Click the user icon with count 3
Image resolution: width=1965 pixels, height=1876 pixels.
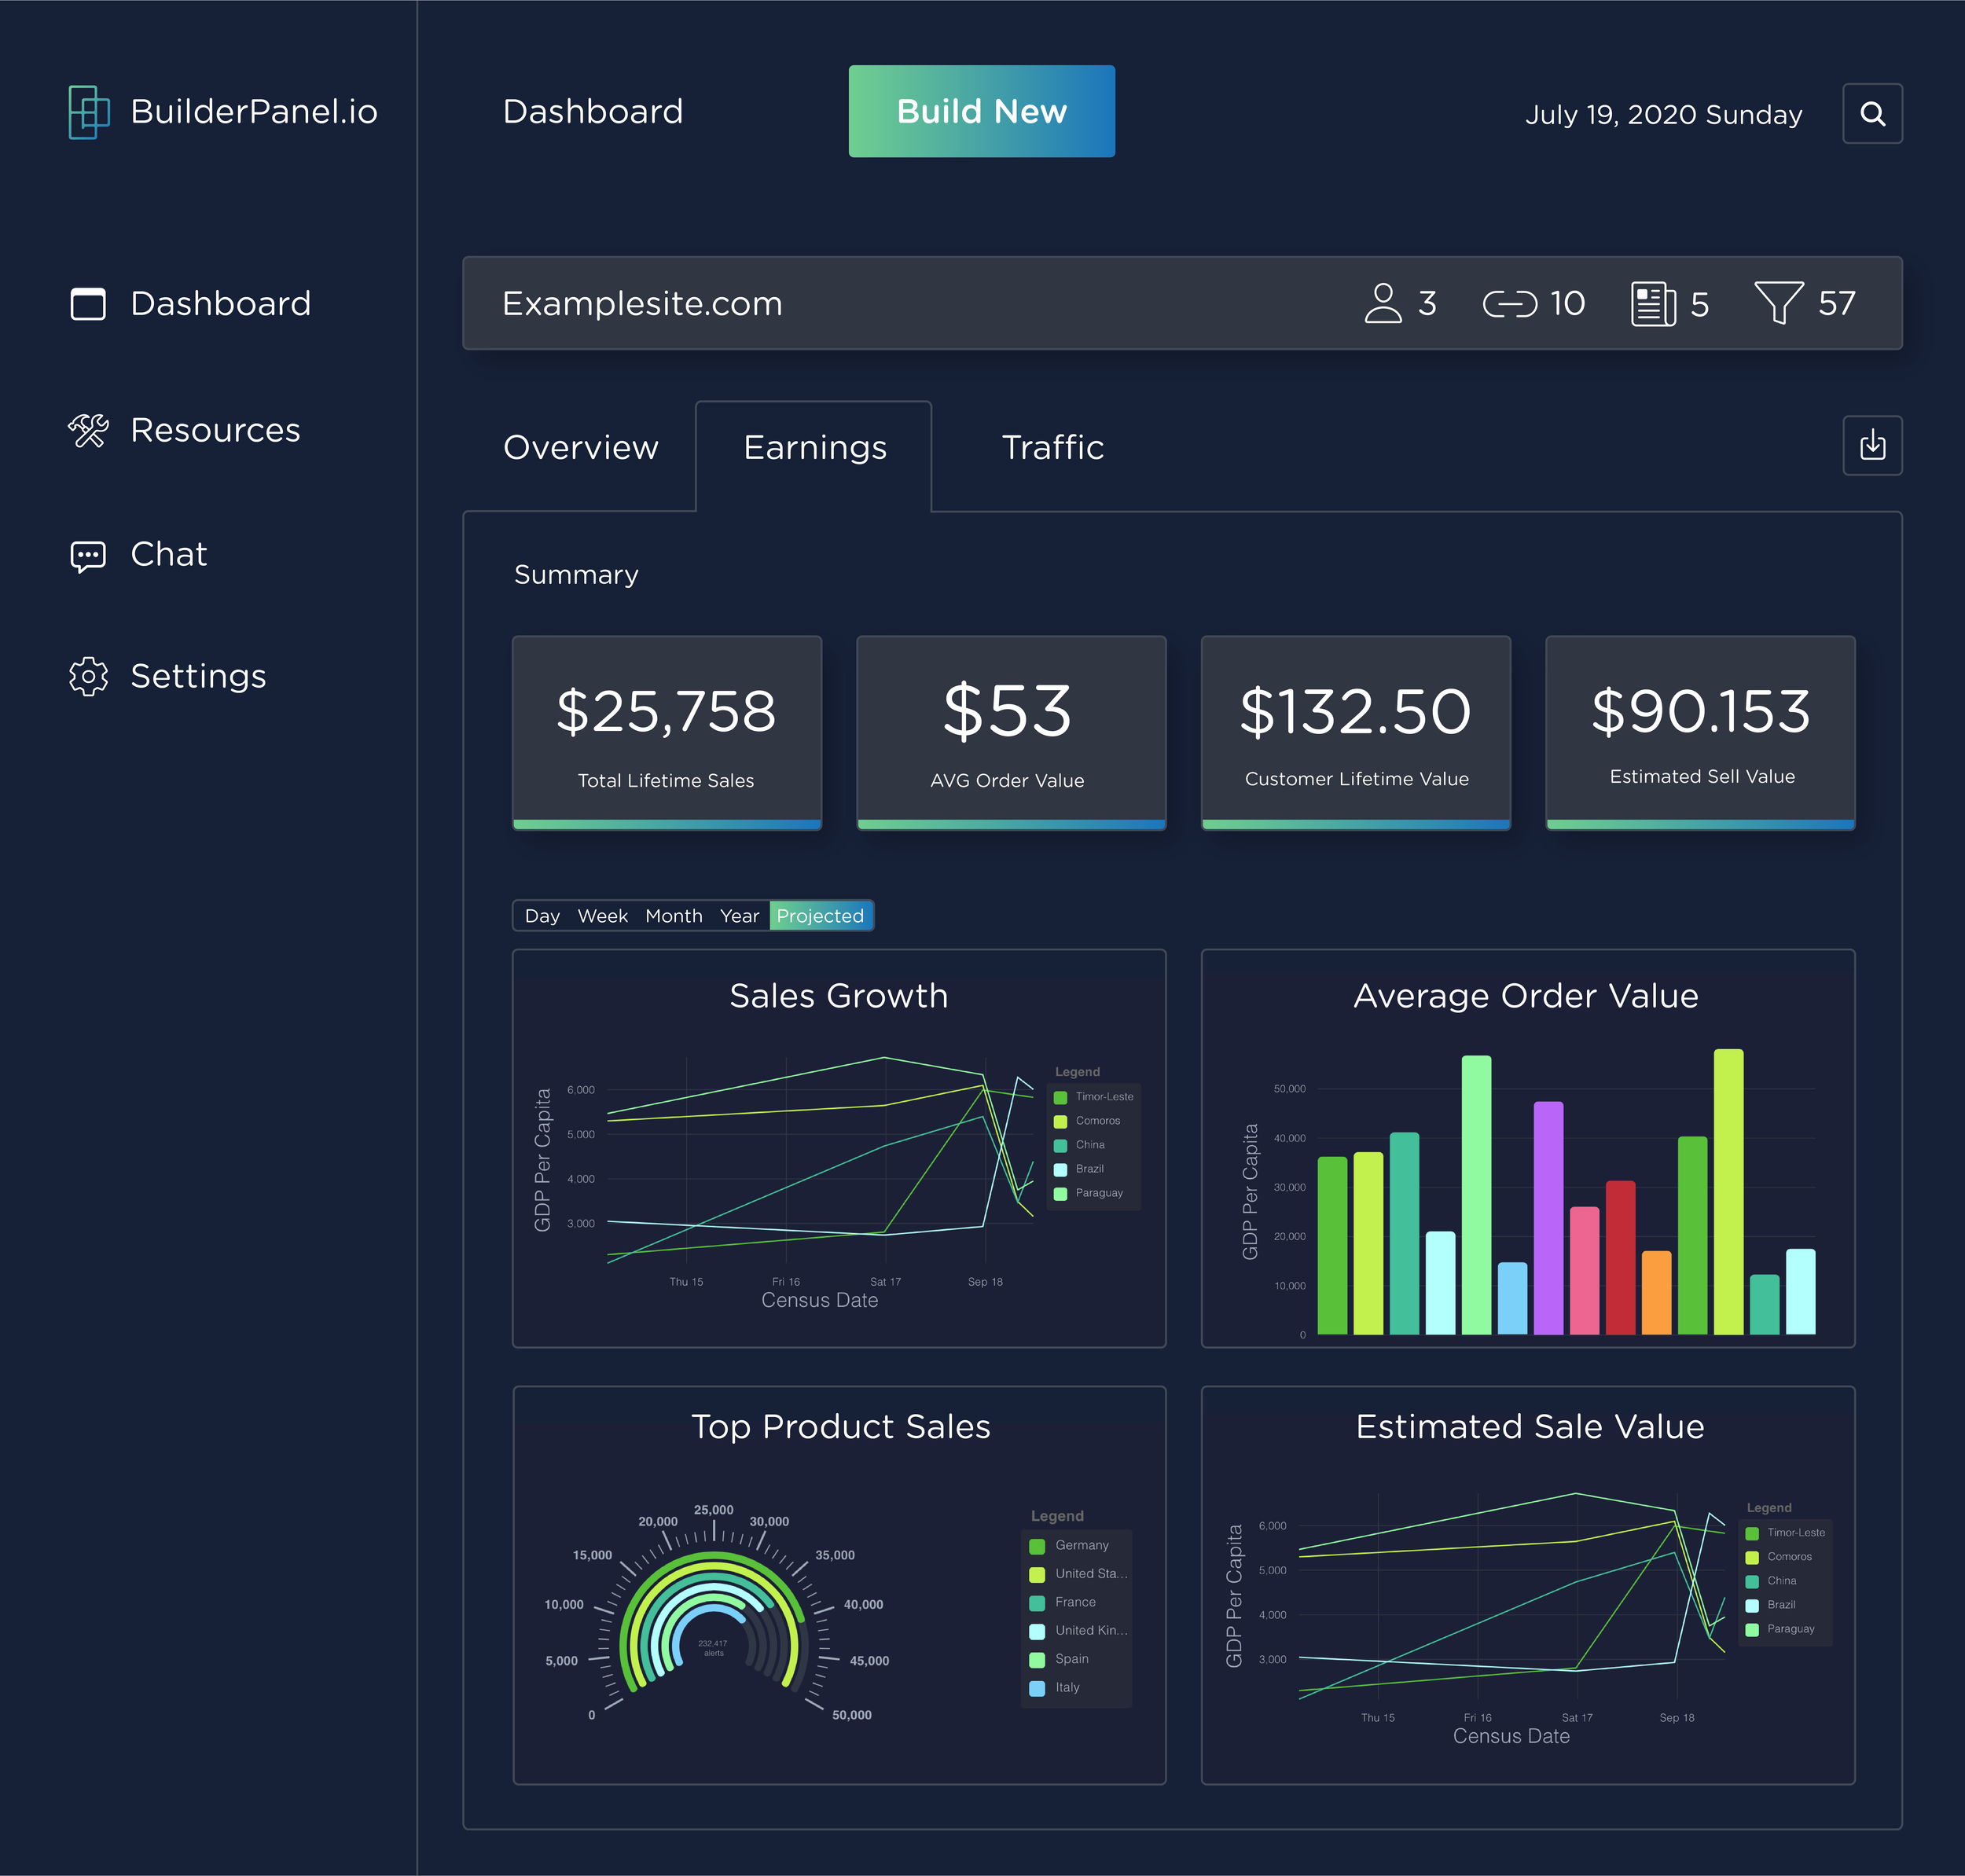click(1383, 303)
